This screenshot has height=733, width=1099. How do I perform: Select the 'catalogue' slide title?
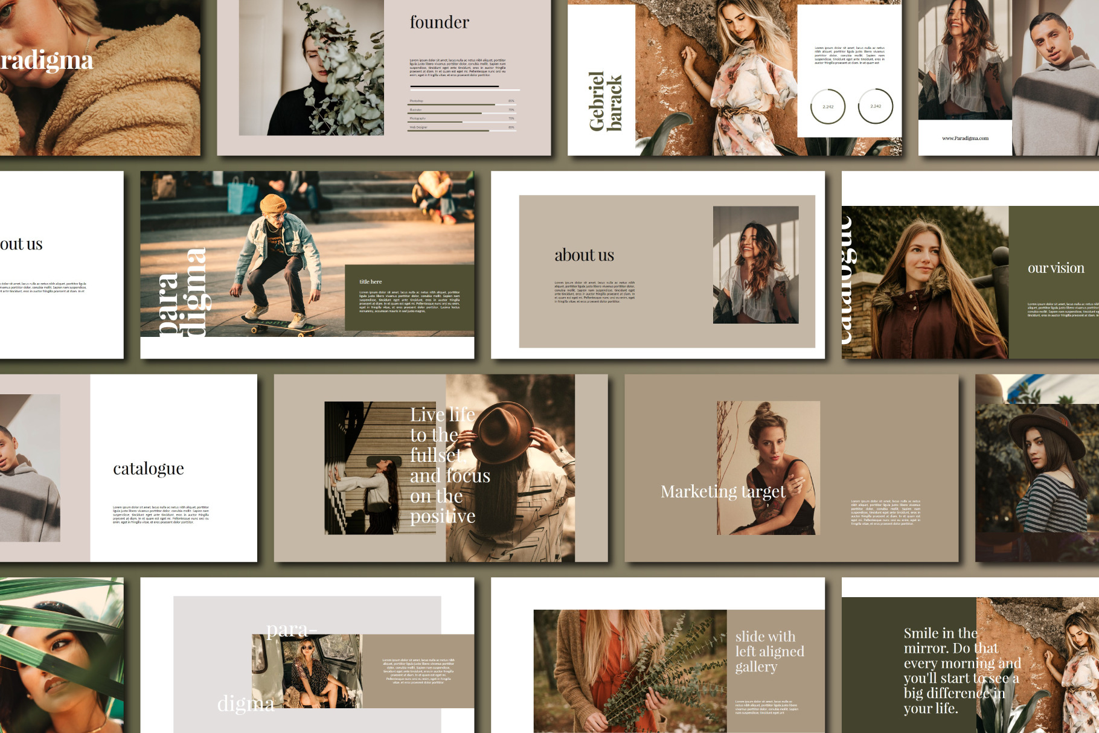click(x=149, y=469)
